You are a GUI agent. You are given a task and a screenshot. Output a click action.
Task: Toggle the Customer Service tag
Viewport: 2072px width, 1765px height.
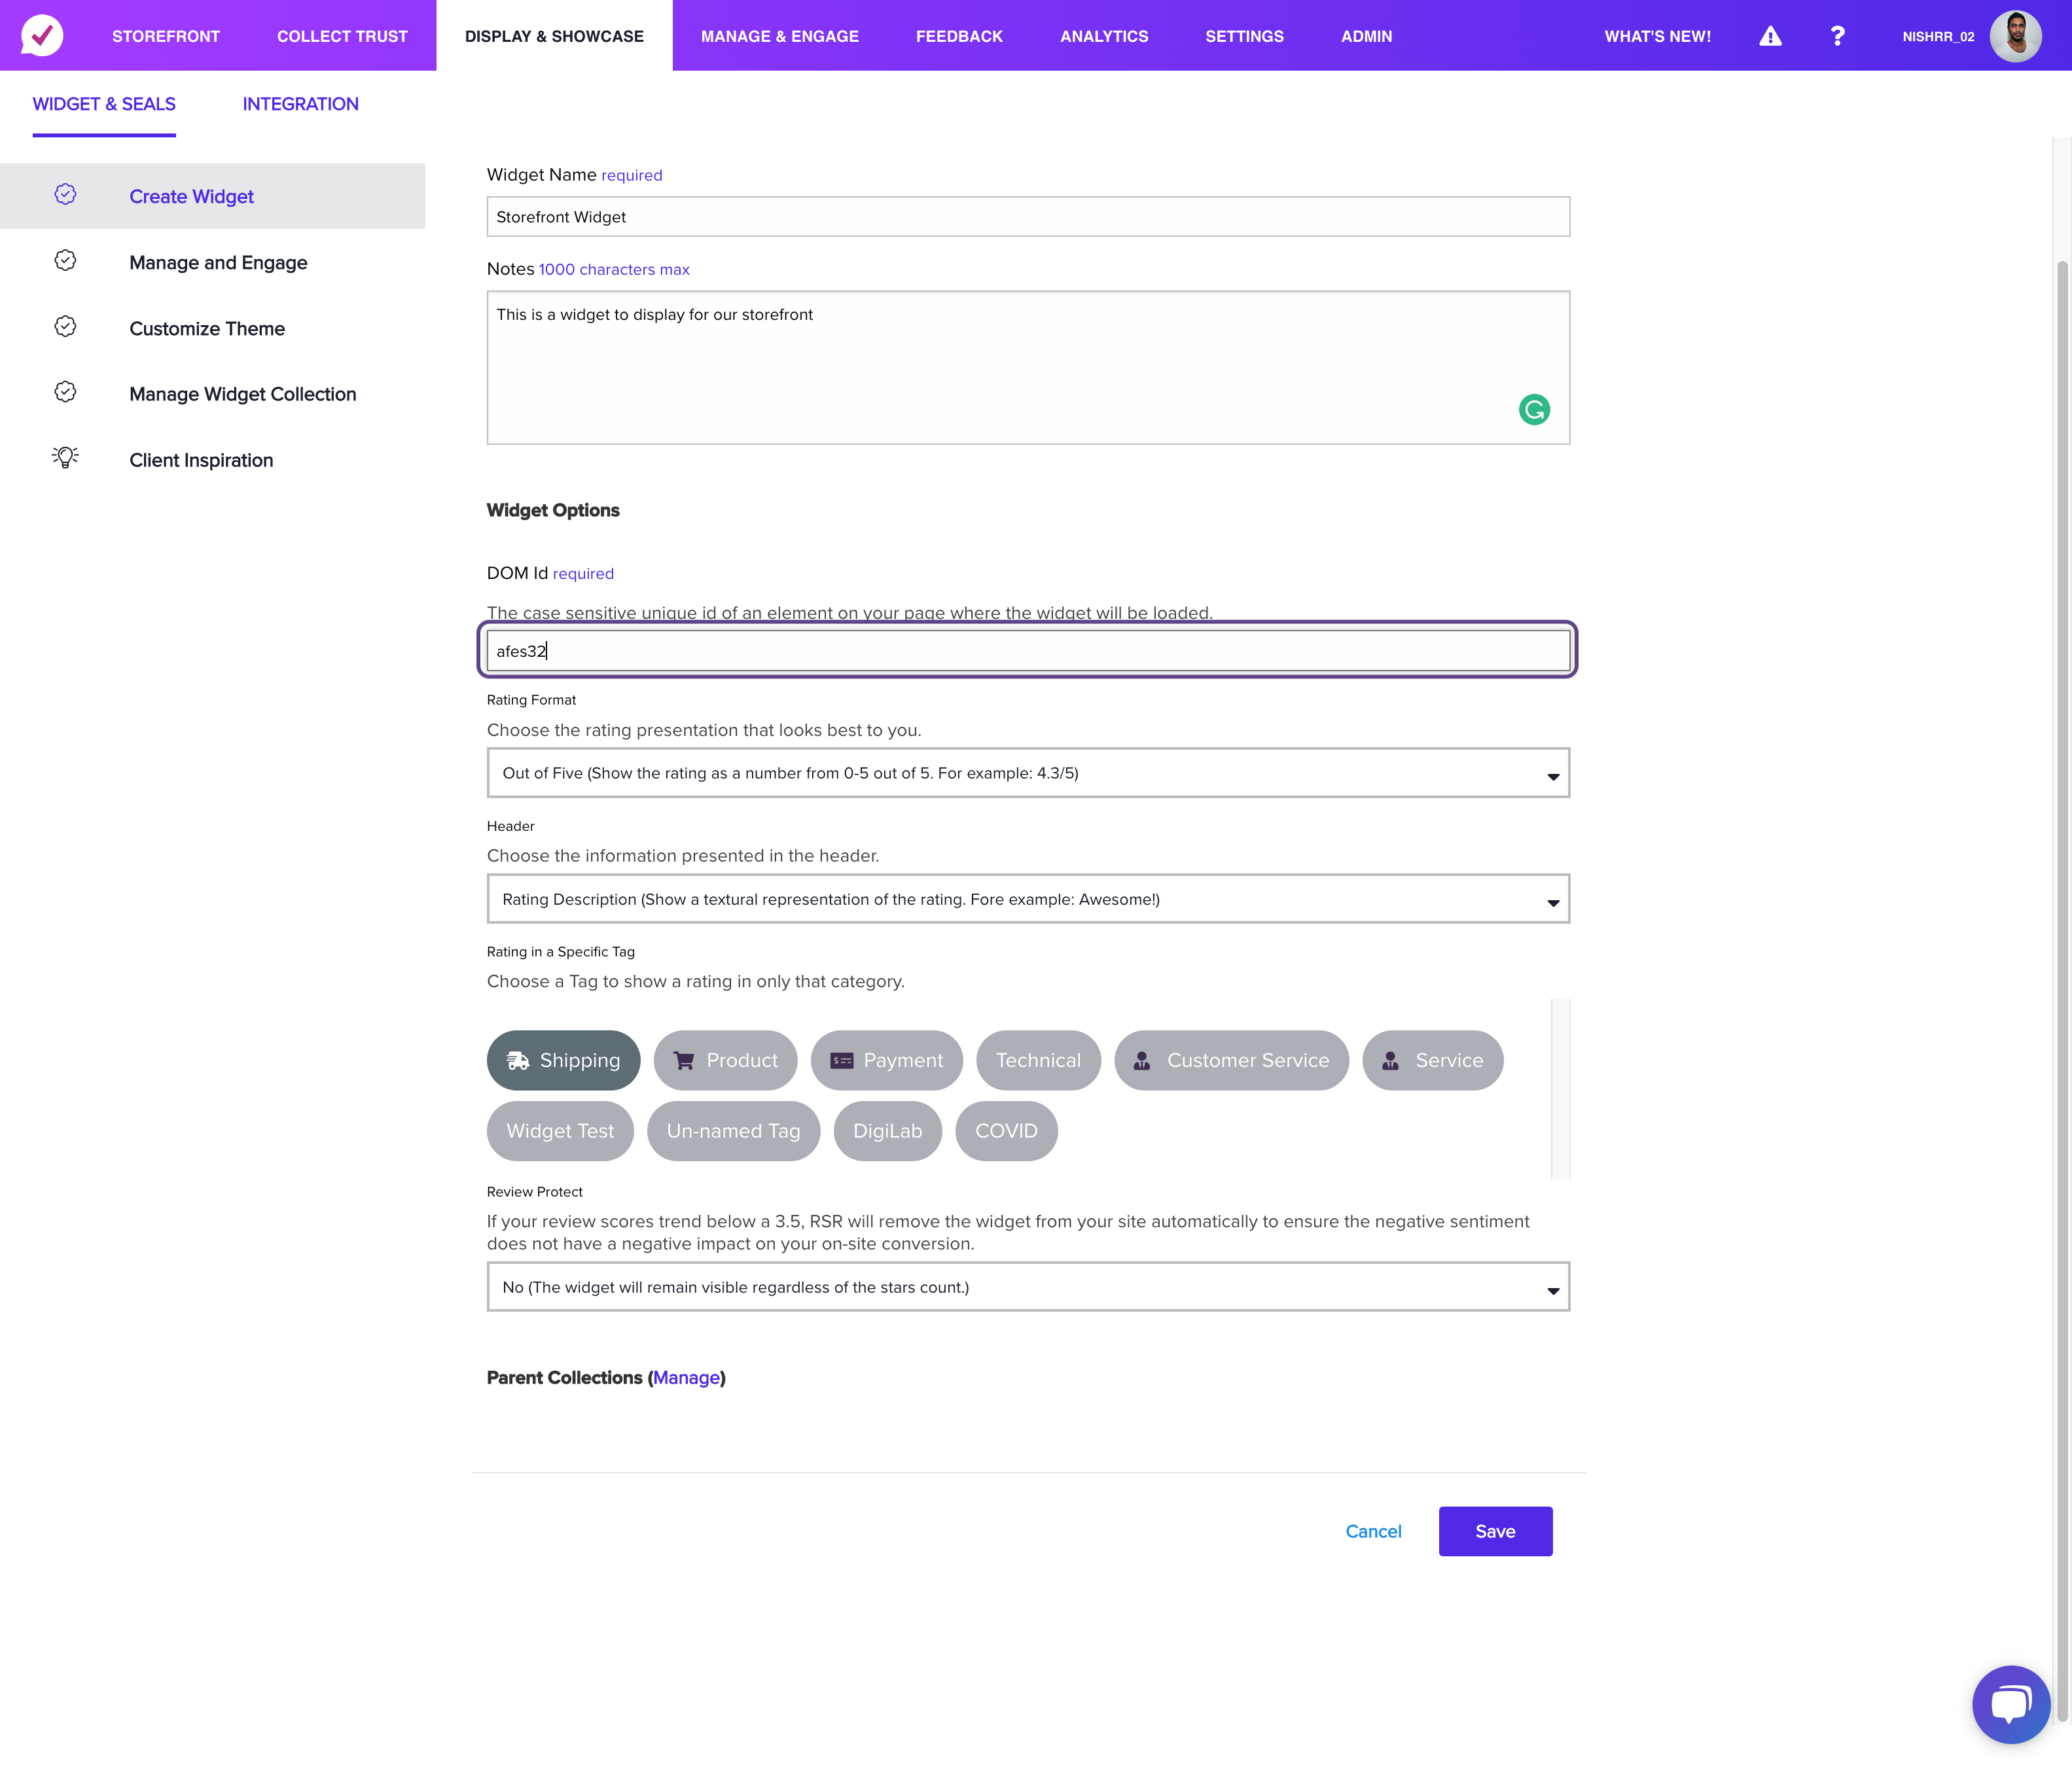click(1231, 1060)
